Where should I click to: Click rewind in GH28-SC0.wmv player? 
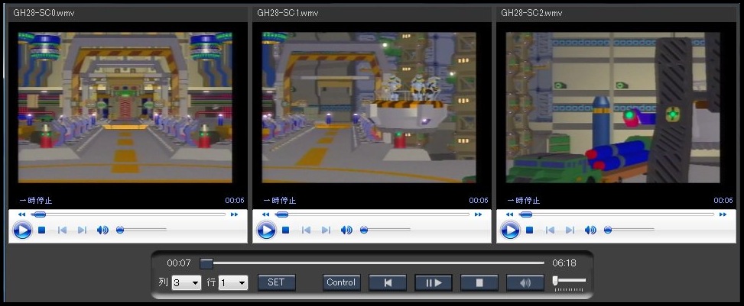pyautogui.click(x=22, y=214)
